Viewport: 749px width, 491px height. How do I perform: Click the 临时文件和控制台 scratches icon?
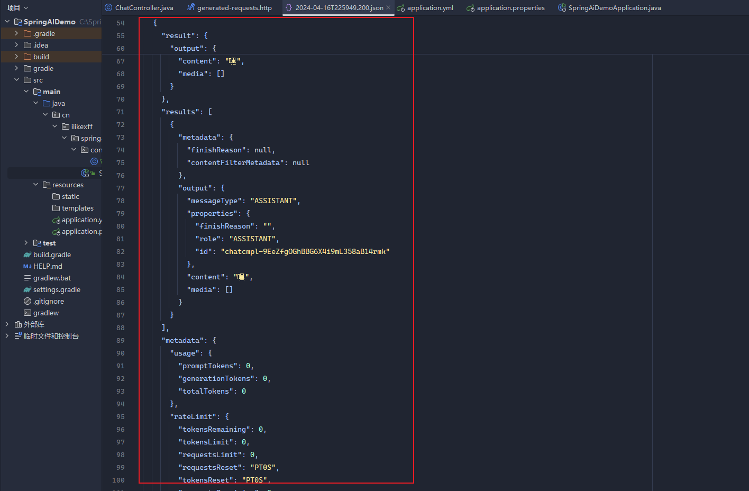pos(18,336)
